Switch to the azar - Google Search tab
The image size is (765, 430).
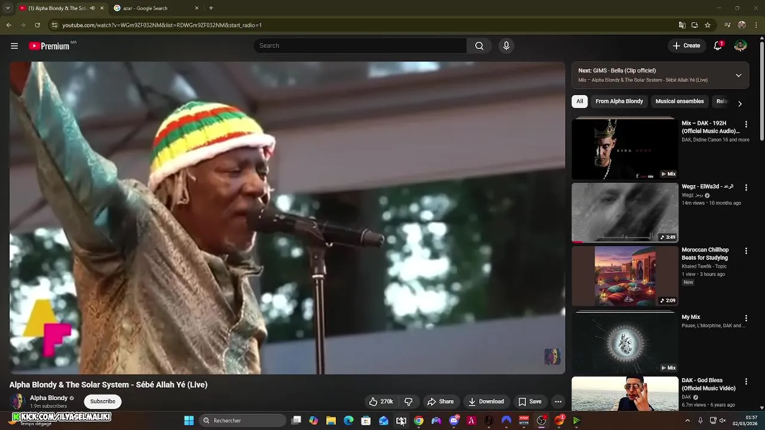(x=157, y=8)
